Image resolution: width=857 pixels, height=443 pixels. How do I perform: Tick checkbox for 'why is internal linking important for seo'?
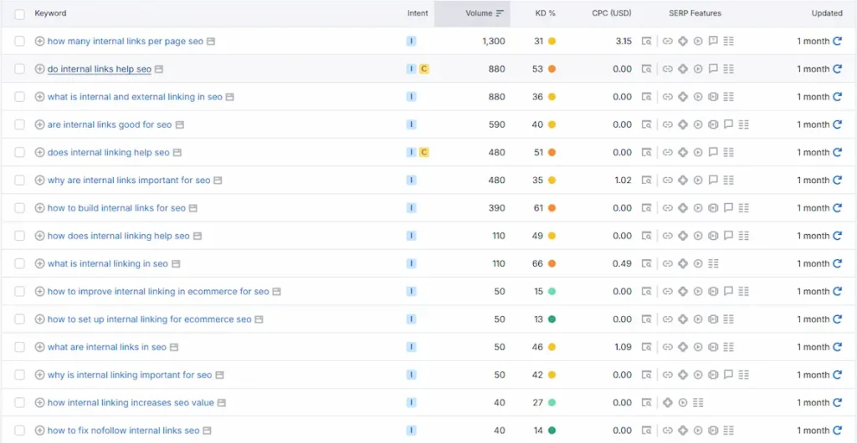(20, 374)
